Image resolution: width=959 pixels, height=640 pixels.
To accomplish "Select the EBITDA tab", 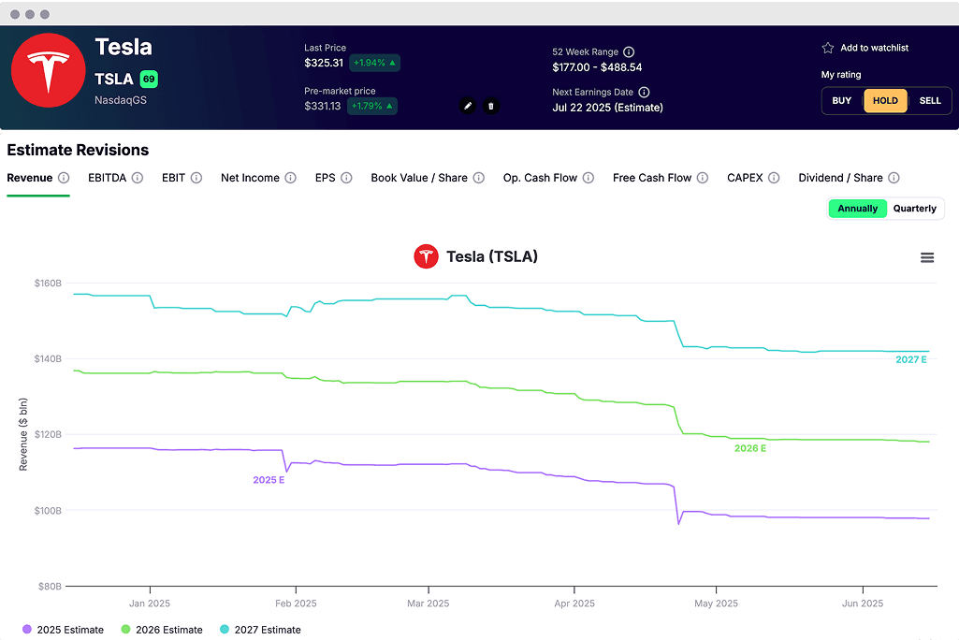I will click(107, 178).
